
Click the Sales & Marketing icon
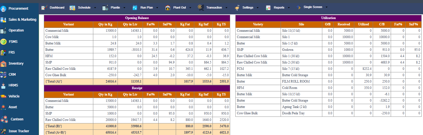tap(3, 20)
